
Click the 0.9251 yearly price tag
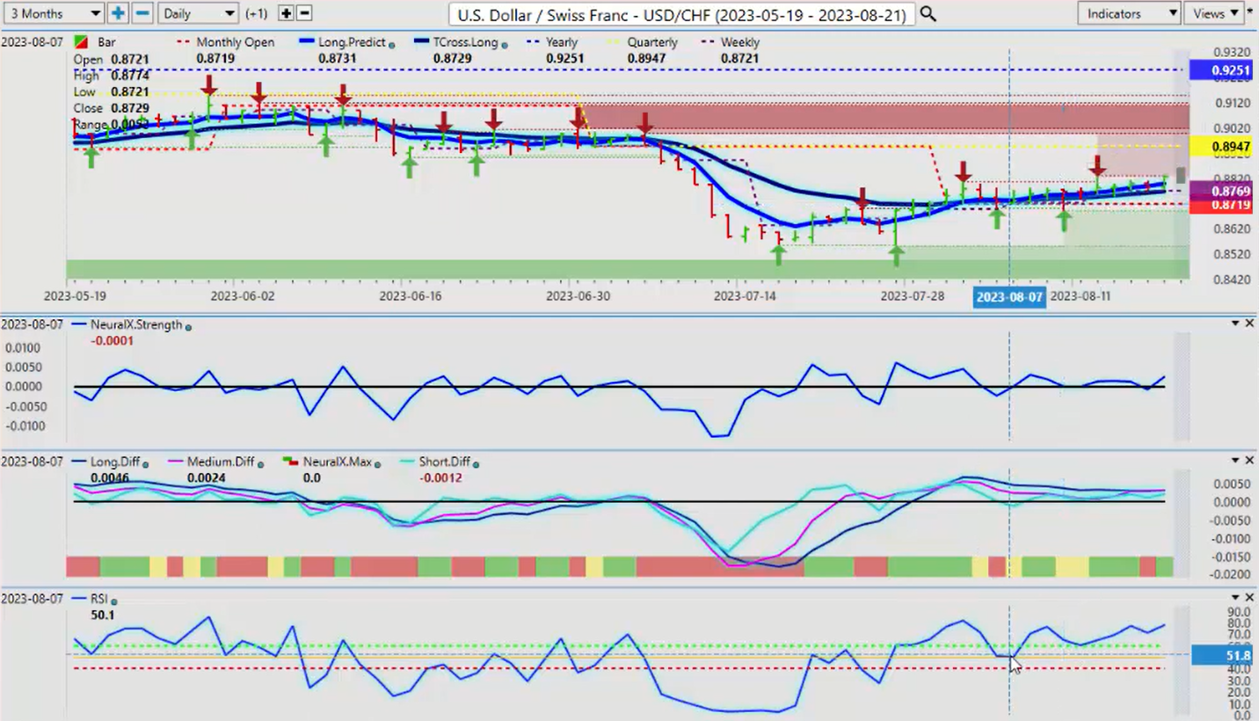coord(1219,69)
